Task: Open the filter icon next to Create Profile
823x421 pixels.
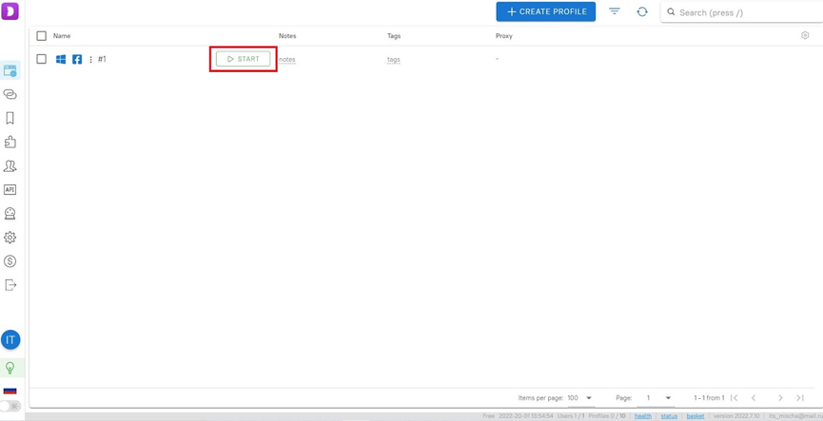Action: coord(615,11)
